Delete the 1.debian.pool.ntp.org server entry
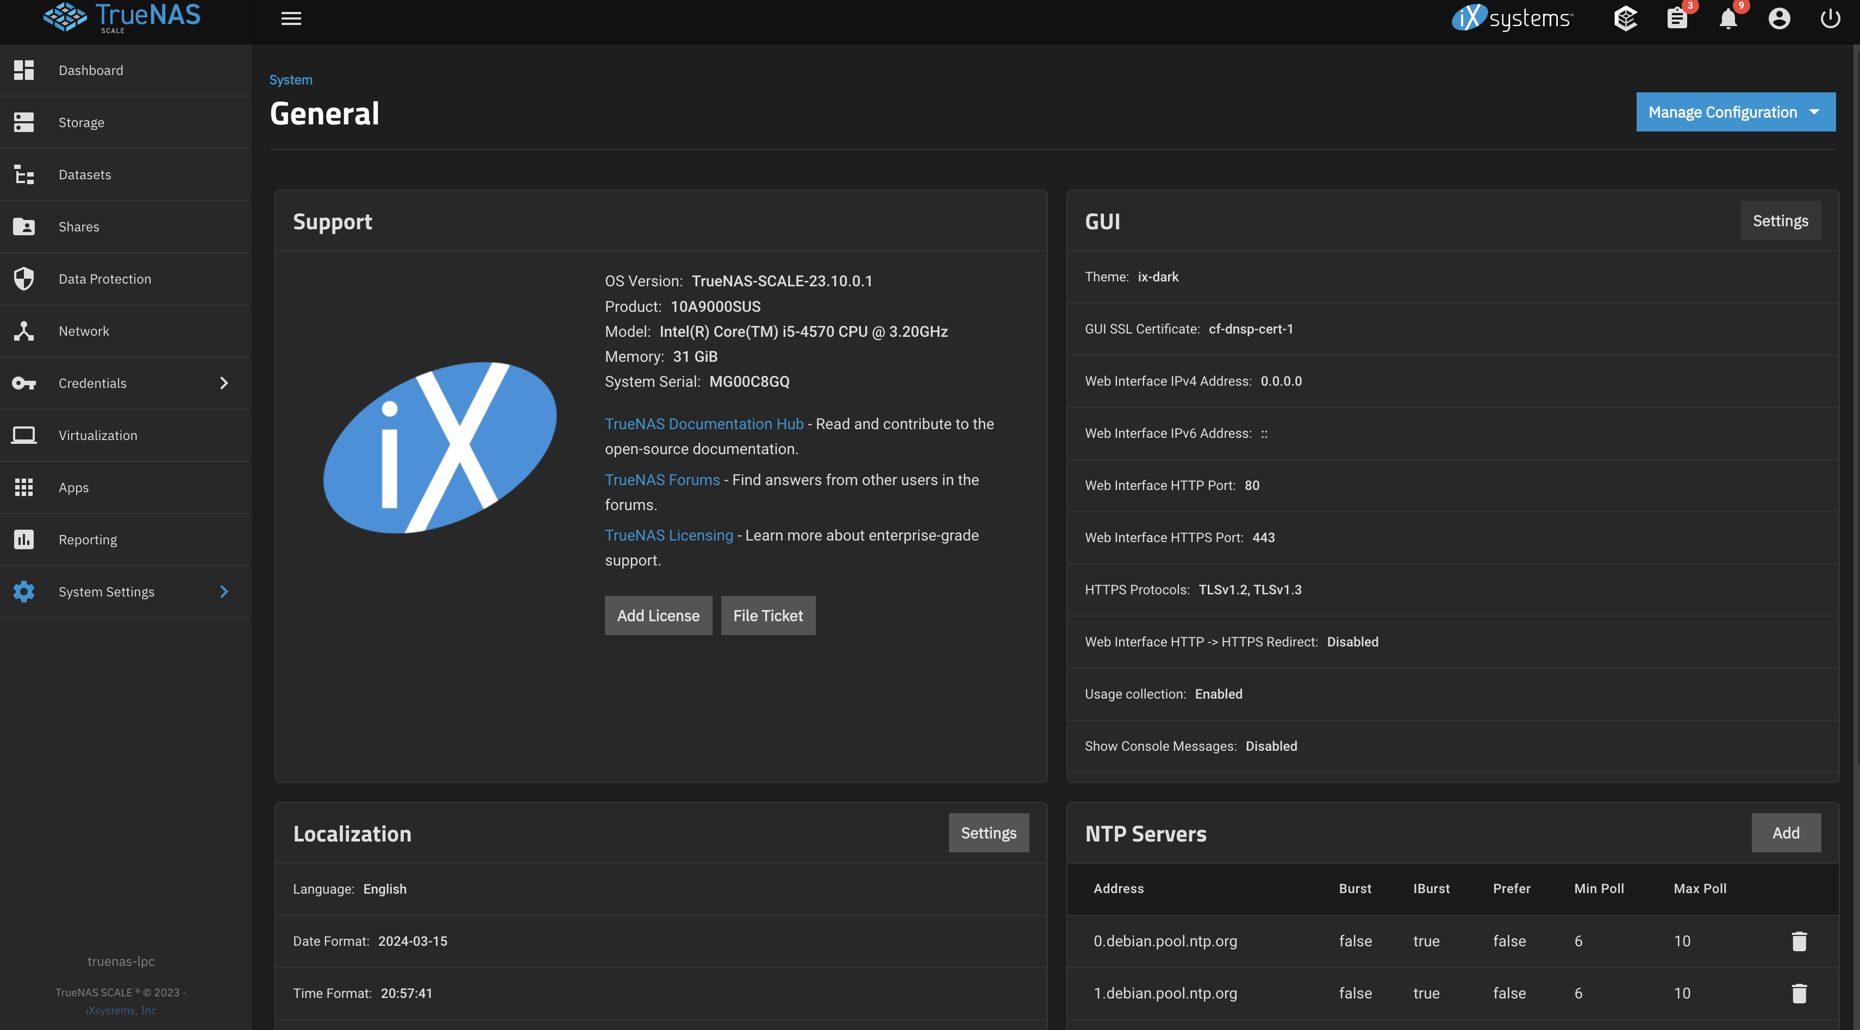 click(x=1799, y=993)
